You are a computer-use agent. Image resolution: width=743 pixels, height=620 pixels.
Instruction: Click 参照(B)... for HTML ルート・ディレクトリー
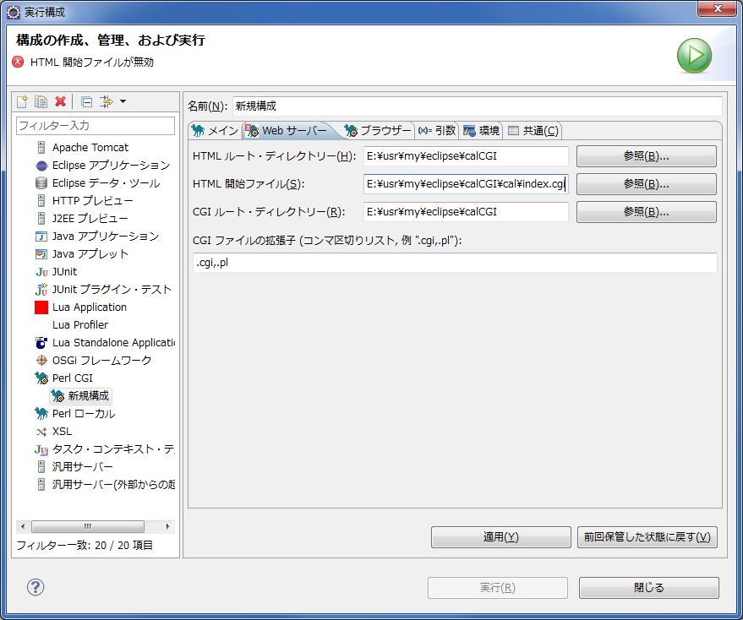click(x=647, y=156)
